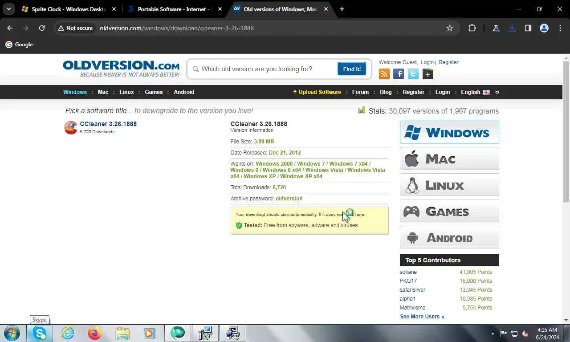
Task: Open File Explorer folder in taskbar
Action: (122, 333)
